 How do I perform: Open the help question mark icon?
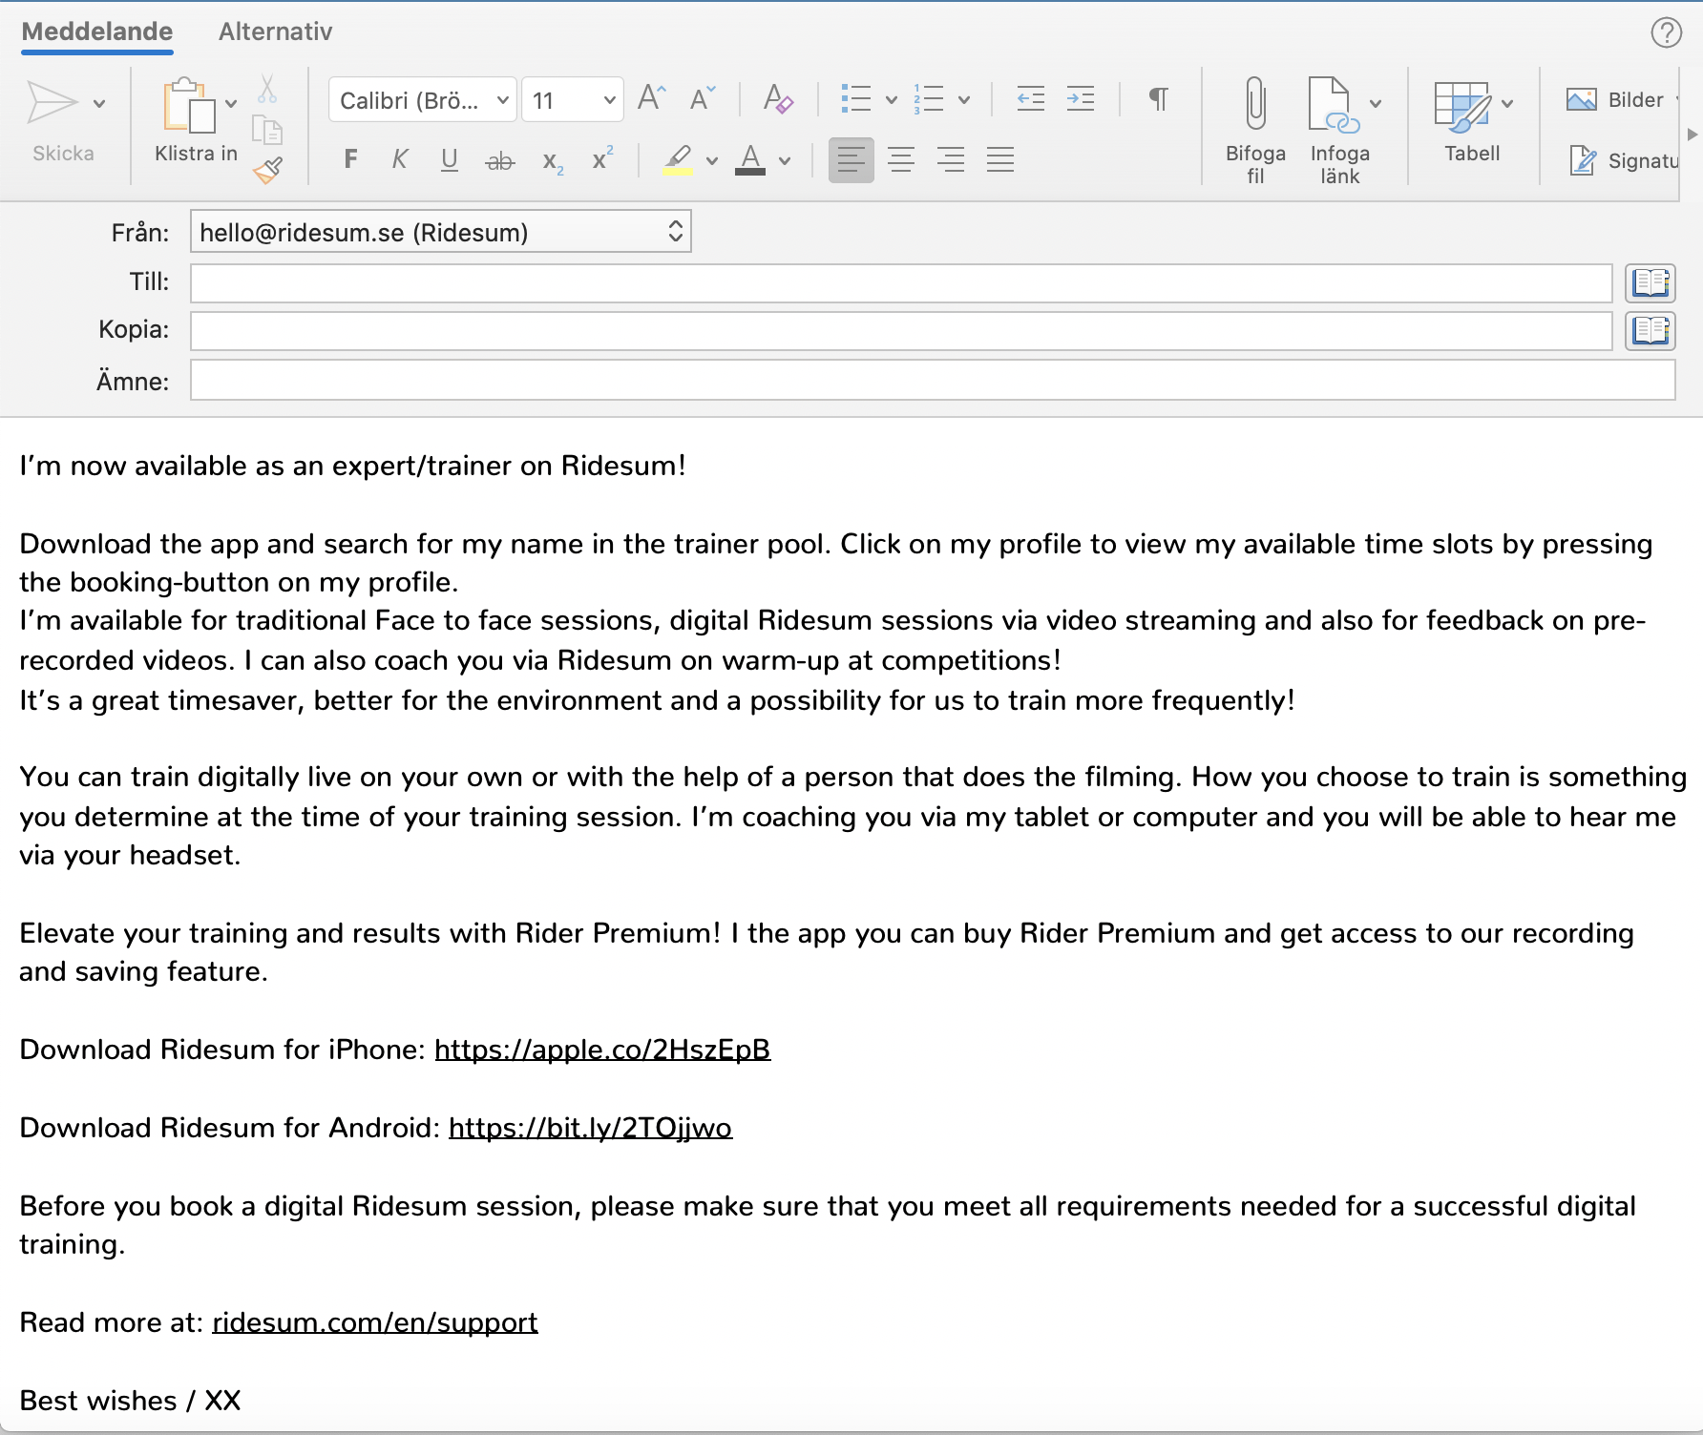[1667, 32]
